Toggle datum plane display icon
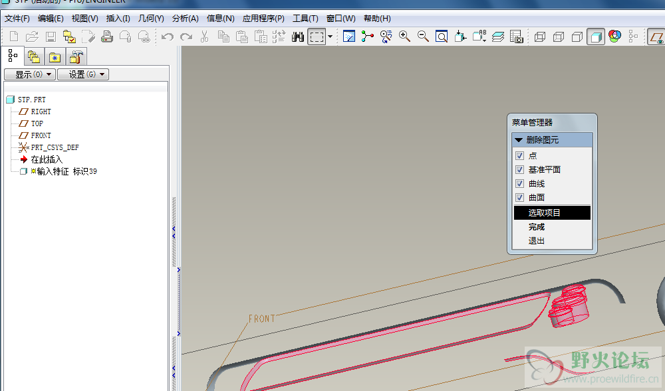Viewport: 665px width, 391px height. (656, 37)
